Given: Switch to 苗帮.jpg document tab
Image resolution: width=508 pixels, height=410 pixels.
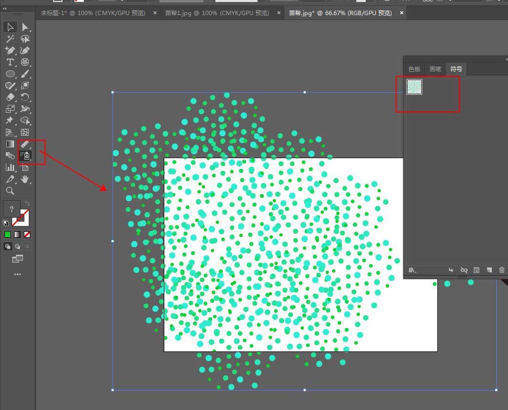Looking at the screenshot, I should (x=340, y=13).
